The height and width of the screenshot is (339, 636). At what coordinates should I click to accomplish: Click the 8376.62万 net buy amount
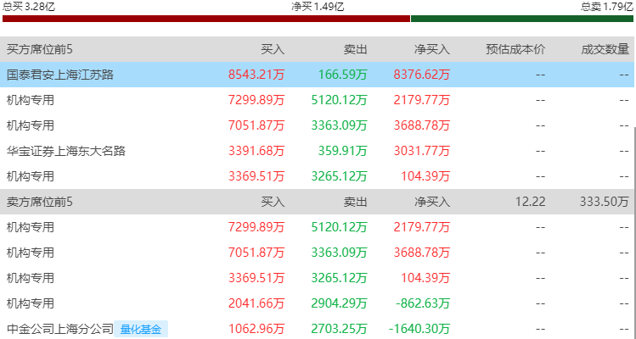422,75
